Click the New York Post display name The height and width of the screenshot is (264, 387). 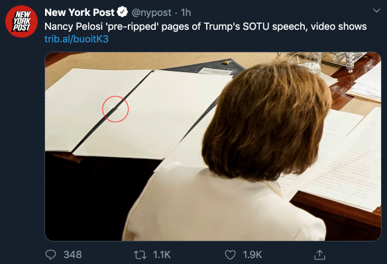point(80,13)
